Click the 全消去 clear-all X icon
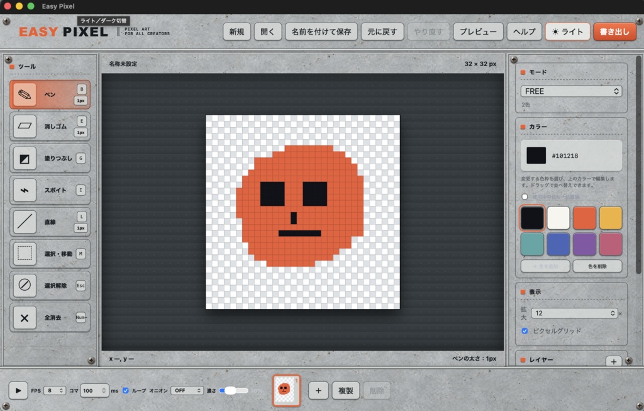 (x=25, y=317)
